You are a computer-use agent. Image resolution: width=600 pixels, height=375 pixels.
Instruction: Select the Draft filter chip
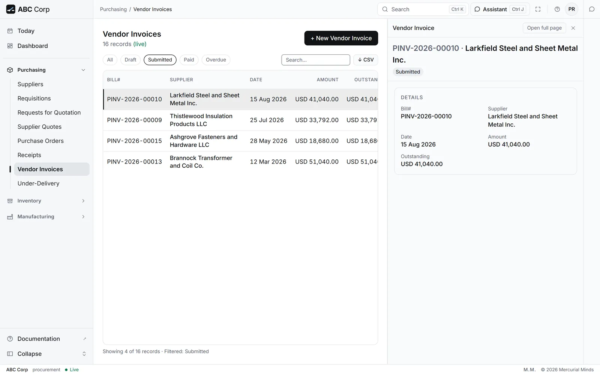click(130, 60)
